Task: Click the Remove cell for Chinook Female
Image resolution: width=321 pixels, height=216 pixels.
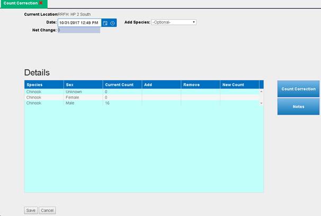Action: coord(200,98)
